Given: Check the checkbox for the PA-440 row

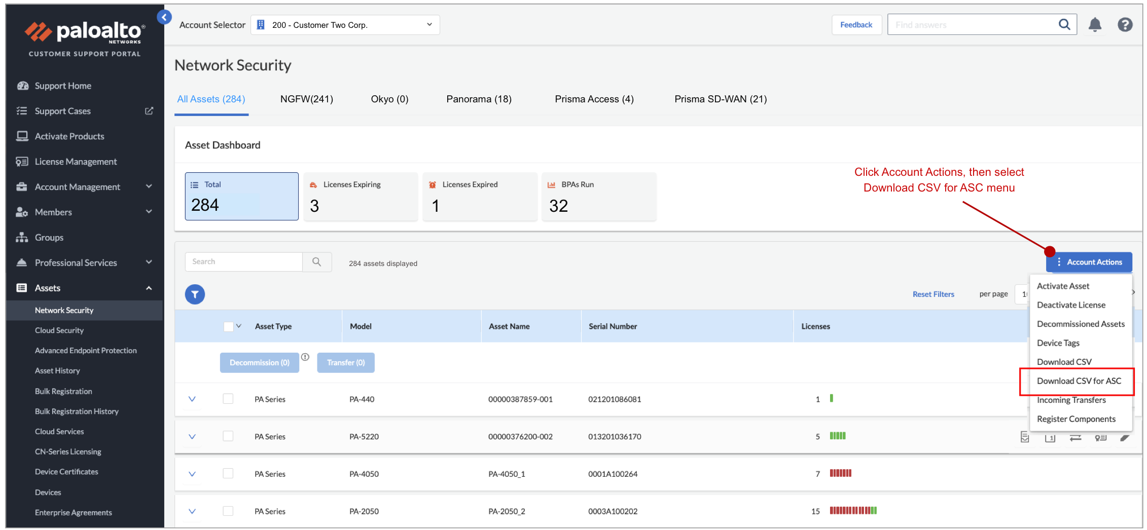Looking at the screenshot, I should pos(228,399).
